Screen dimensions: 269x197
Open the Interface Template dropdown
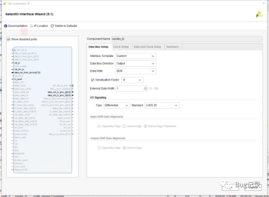coord(135,56)
